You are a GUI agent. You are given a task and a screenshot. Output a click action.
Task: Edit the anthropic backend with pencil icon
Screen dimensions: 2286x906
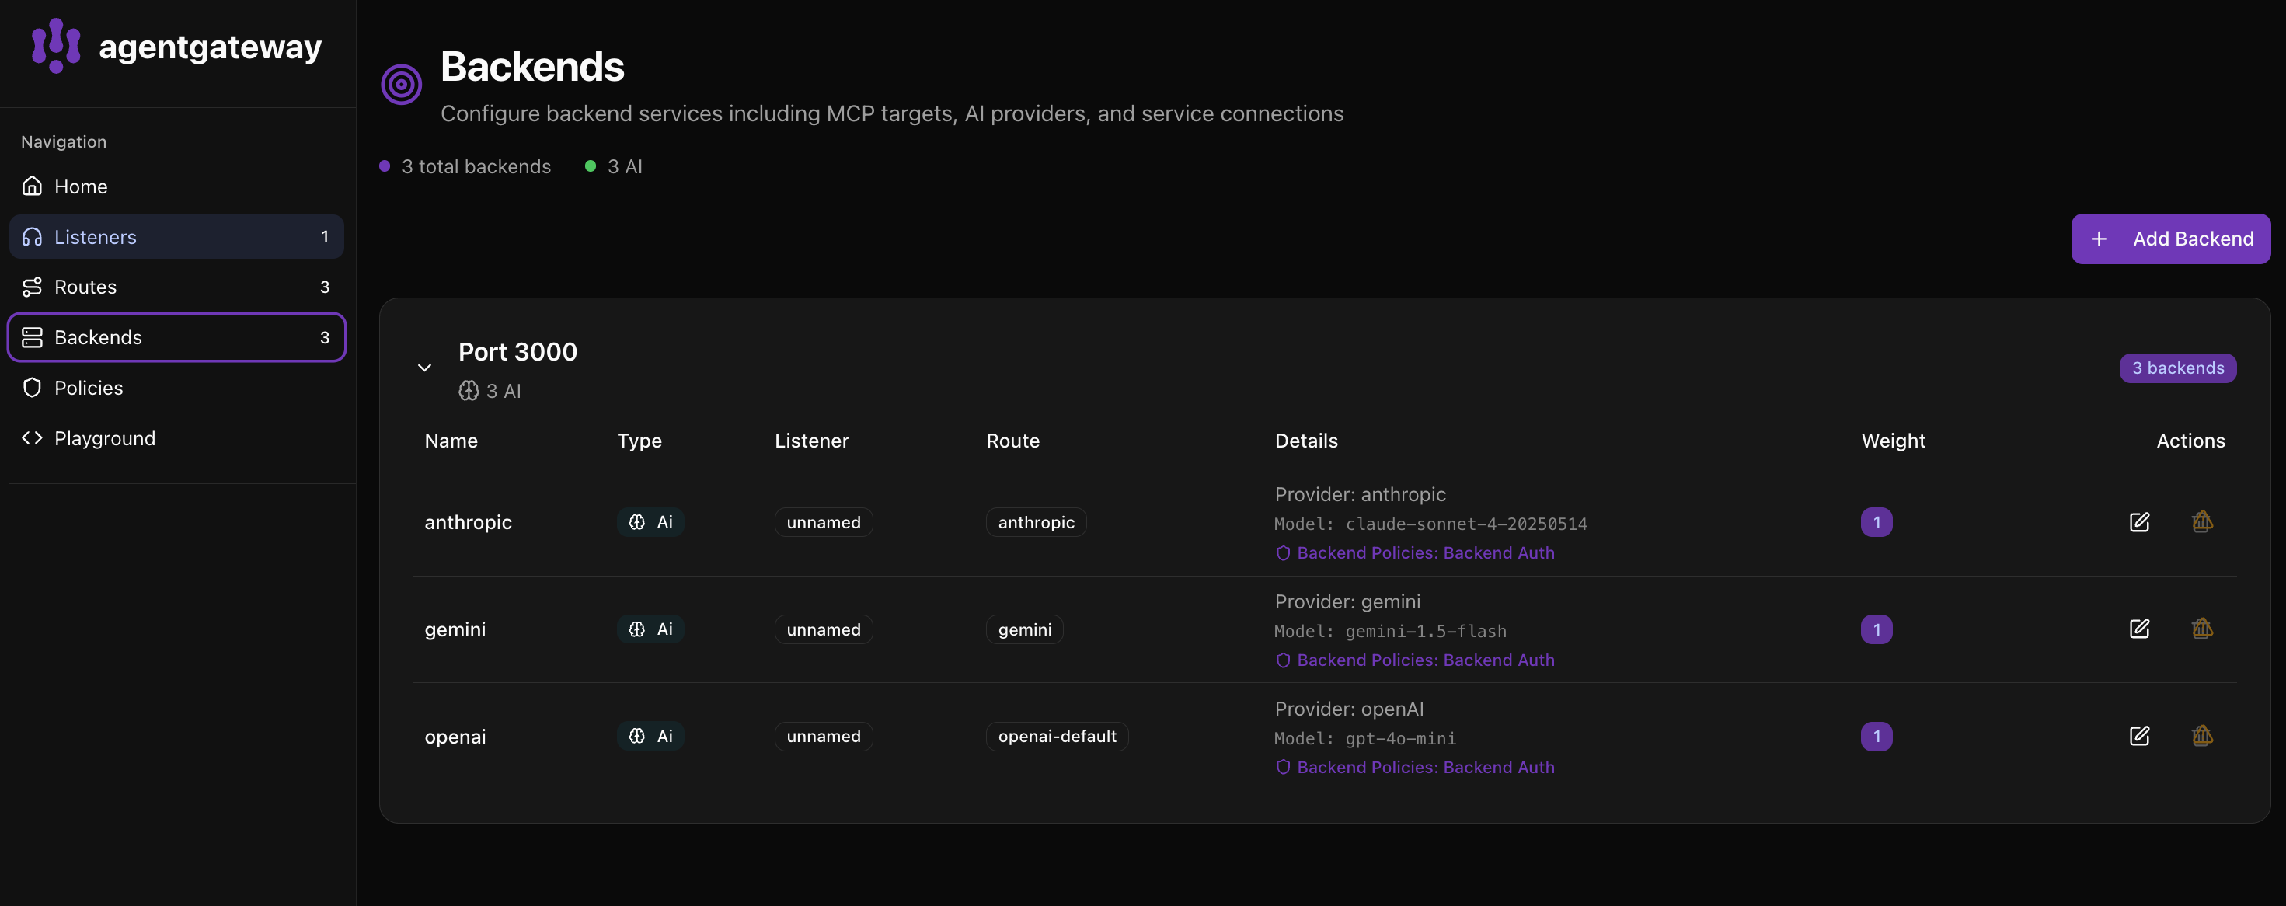tap(2141, 523)
